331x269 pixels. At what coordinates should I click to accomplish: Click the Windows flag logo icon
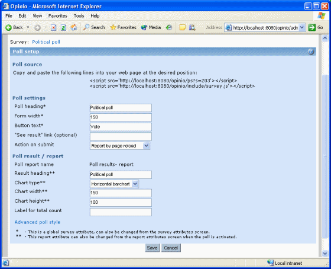click(x=322, y=16)
